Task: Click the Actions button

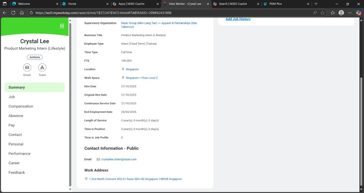Action: pyautogui.click(x=35, y=57)
